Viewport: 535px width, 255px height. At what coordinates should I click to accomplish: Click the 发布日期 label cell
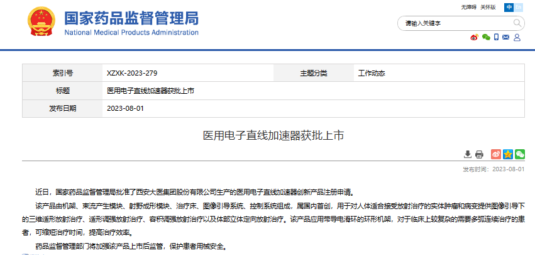click(x=62, y=108)
